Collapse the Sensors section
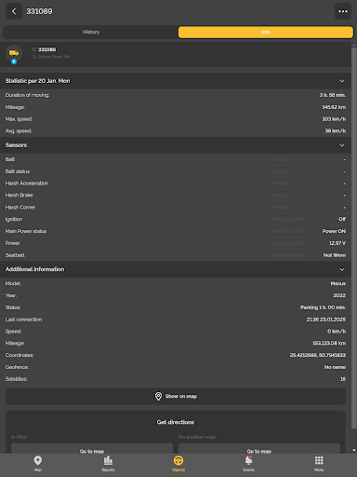 pyautogui.click(x=342, y=145)
